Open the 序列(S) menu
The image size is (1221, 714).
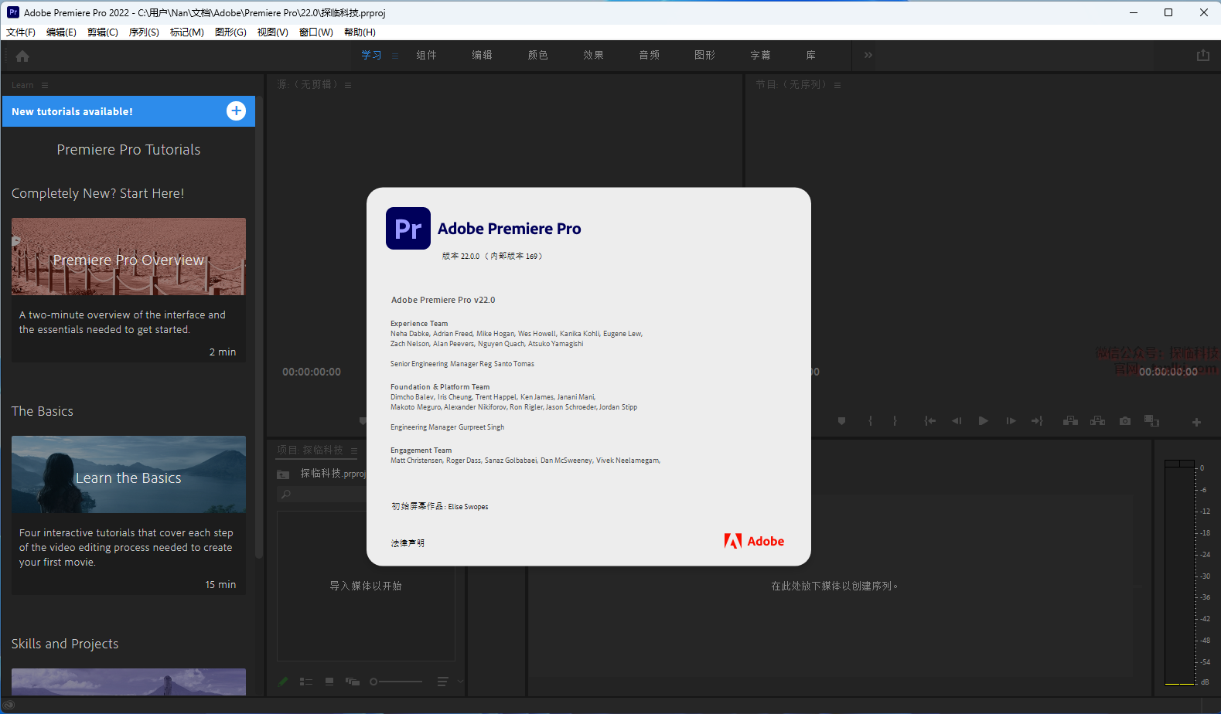pos(144,32)
